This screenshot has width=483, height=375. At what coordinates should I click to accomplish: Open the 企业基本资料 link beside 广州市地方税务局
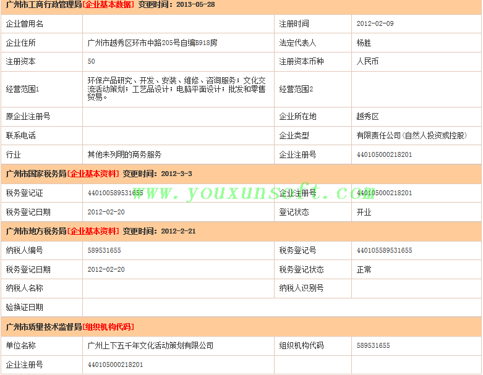coord(93,231)
